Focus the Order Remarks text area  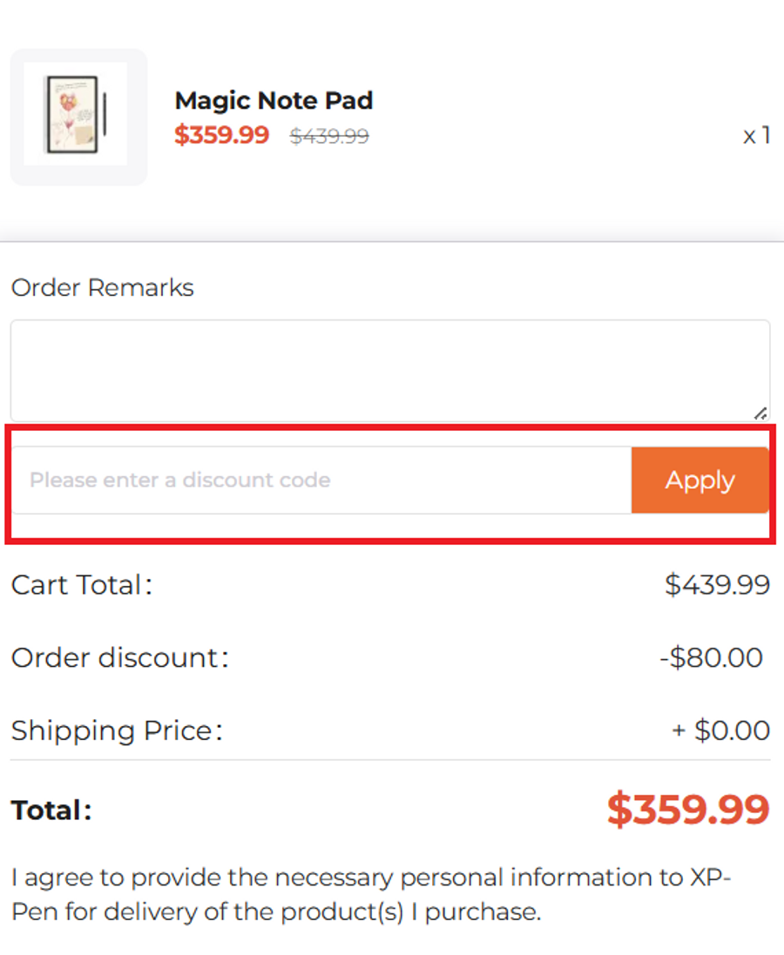point(389,370)
